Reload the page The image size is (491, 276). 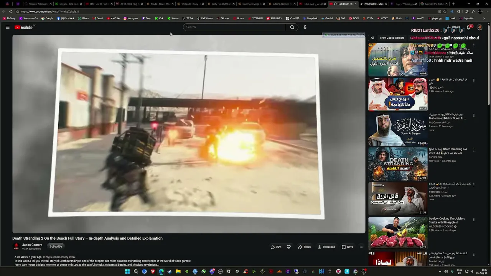click(11, 11)
